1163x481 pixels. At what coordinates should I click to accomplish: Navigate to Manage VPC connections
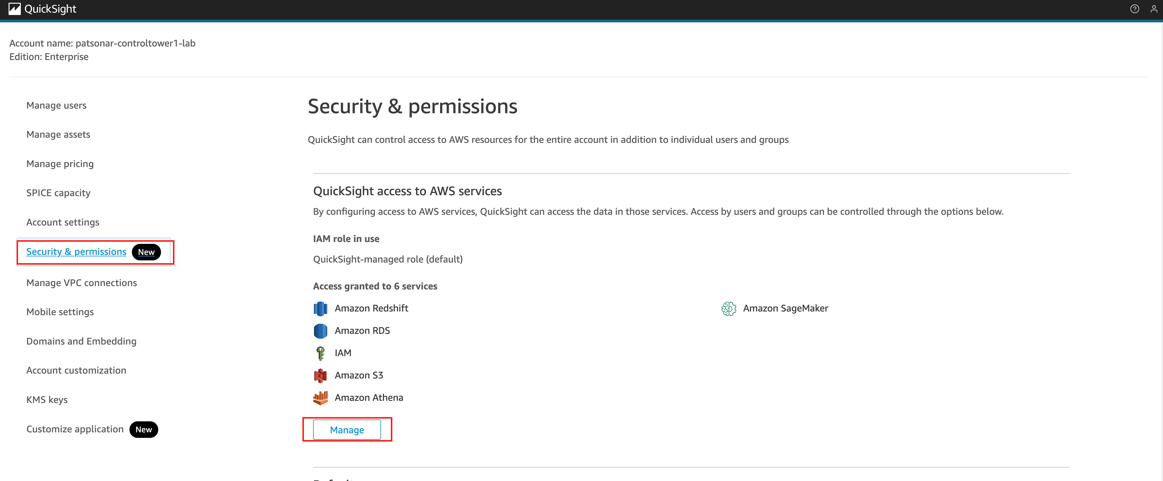[x=82, y=283]
